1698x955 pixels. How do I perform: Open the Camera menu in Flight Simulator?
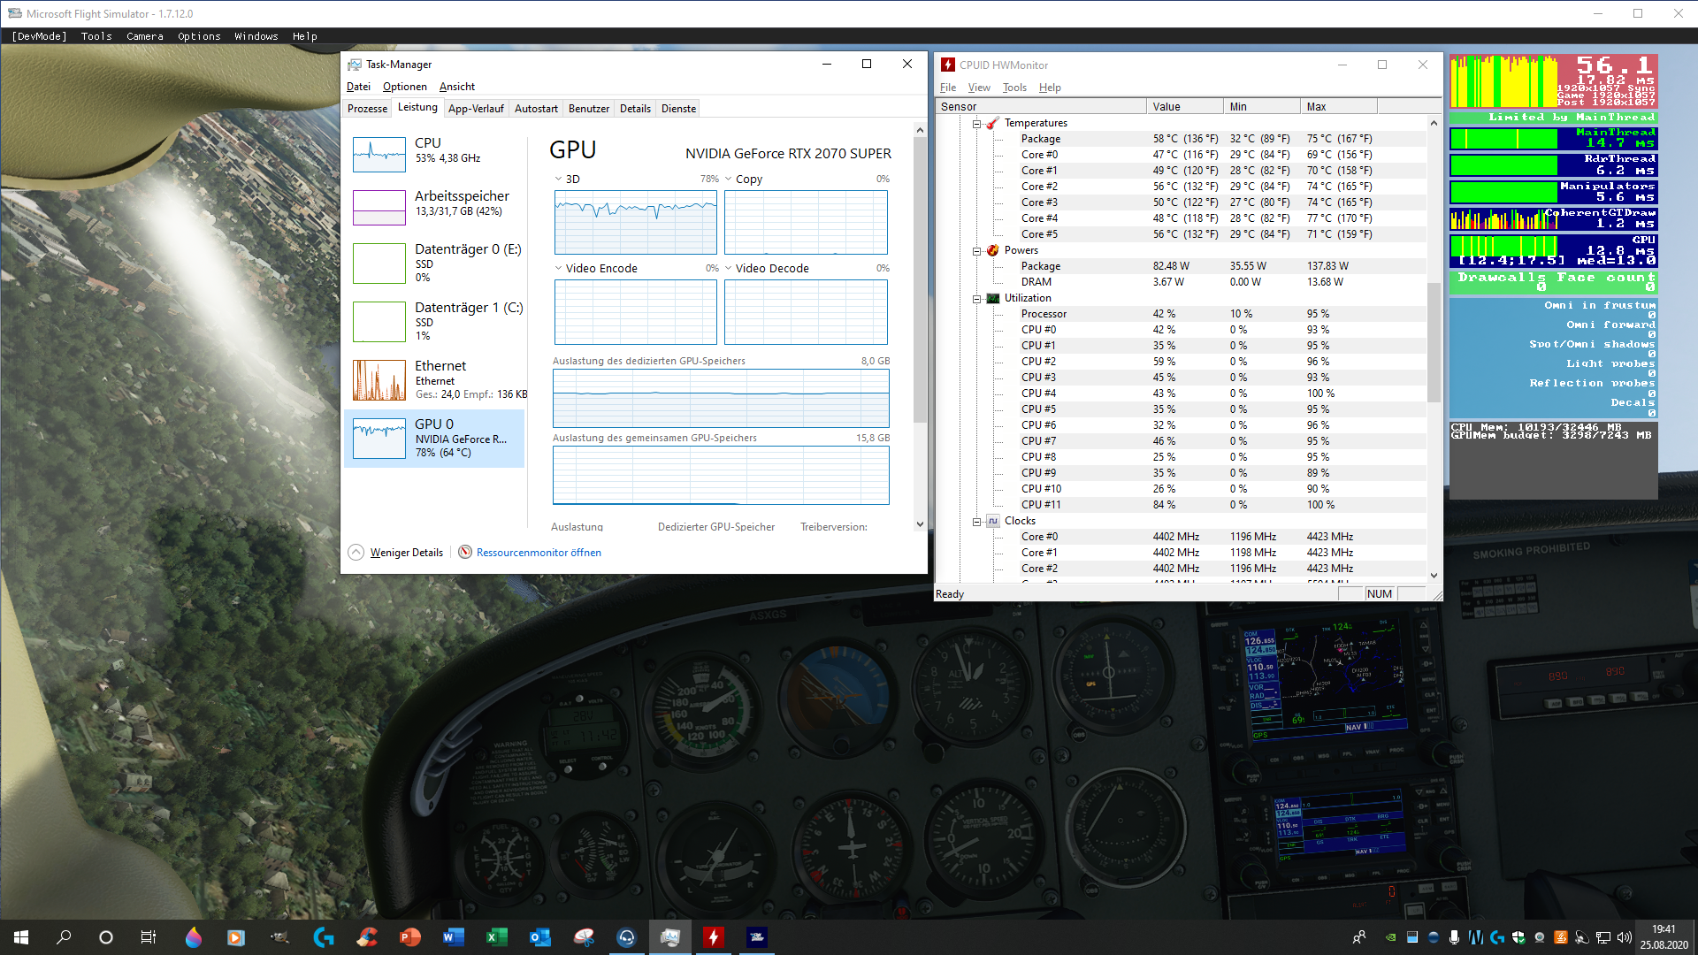(145, 36)
